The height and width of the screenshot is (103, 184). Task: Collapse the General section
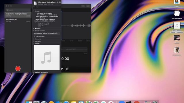[x=34, y=11]
